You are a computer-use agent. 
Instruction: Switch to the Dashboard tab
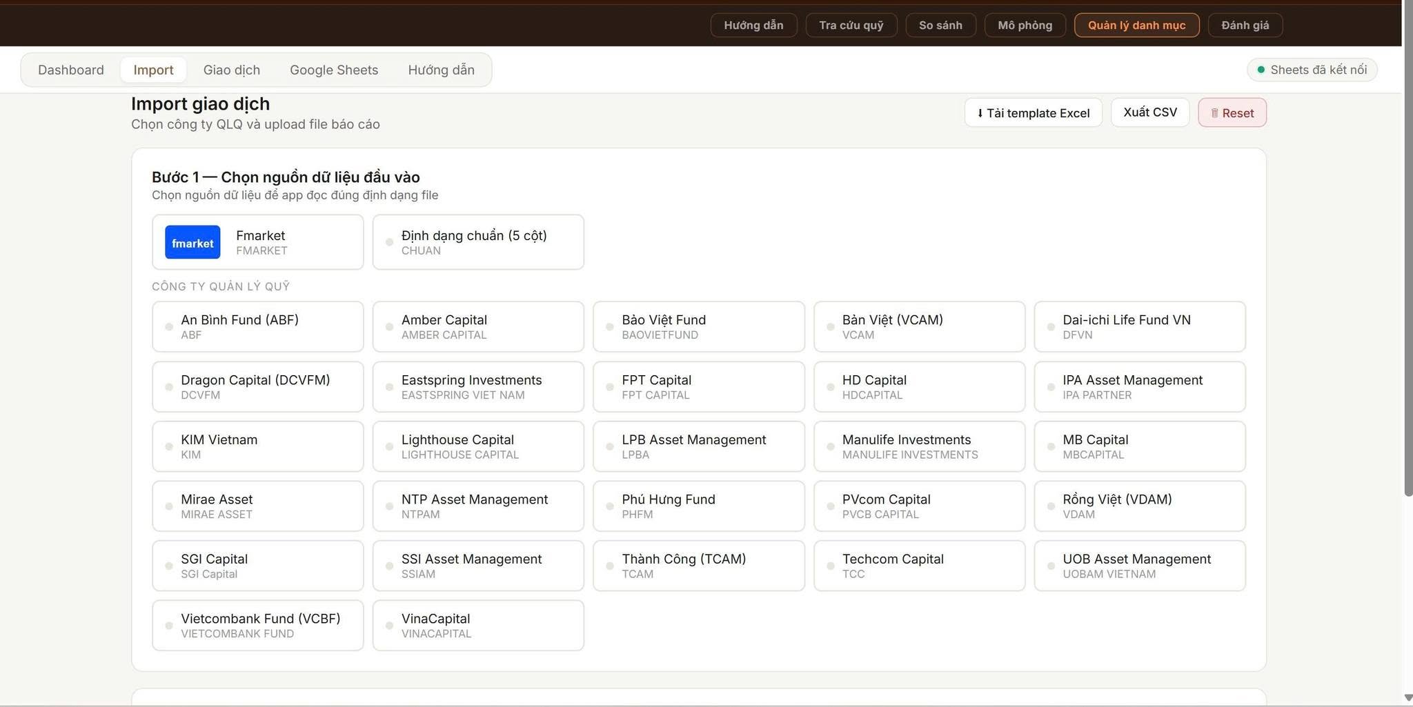[71, 70]
